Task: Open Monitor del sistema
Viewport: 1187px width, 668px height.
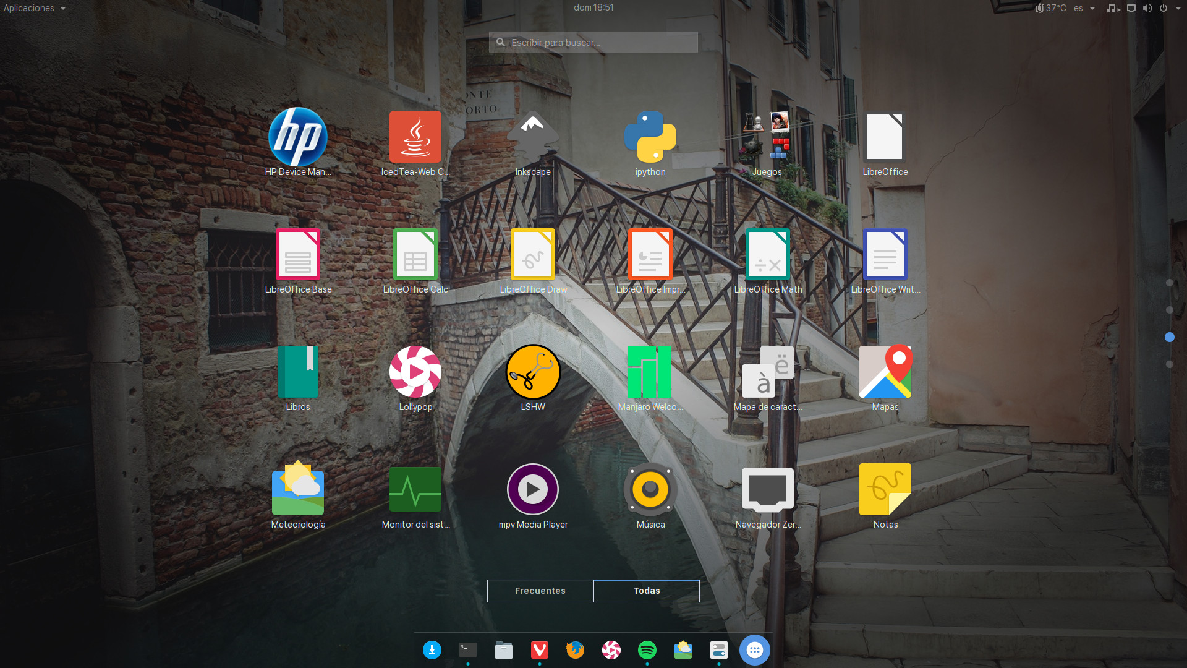Action: click(x=415, y=489)
